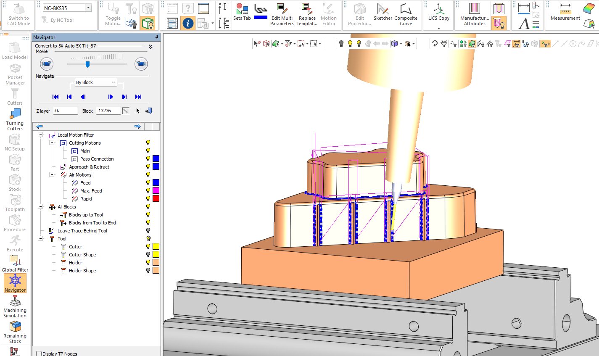Click the Measurement tool
The width and height of the screenshot is (599, 356).
pos(565,12)
